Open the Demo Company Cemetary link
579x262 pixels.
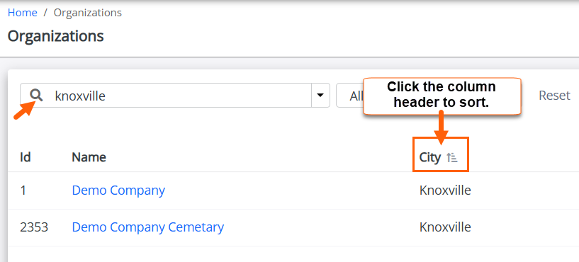pyautogui.click(x=147, y=227)
